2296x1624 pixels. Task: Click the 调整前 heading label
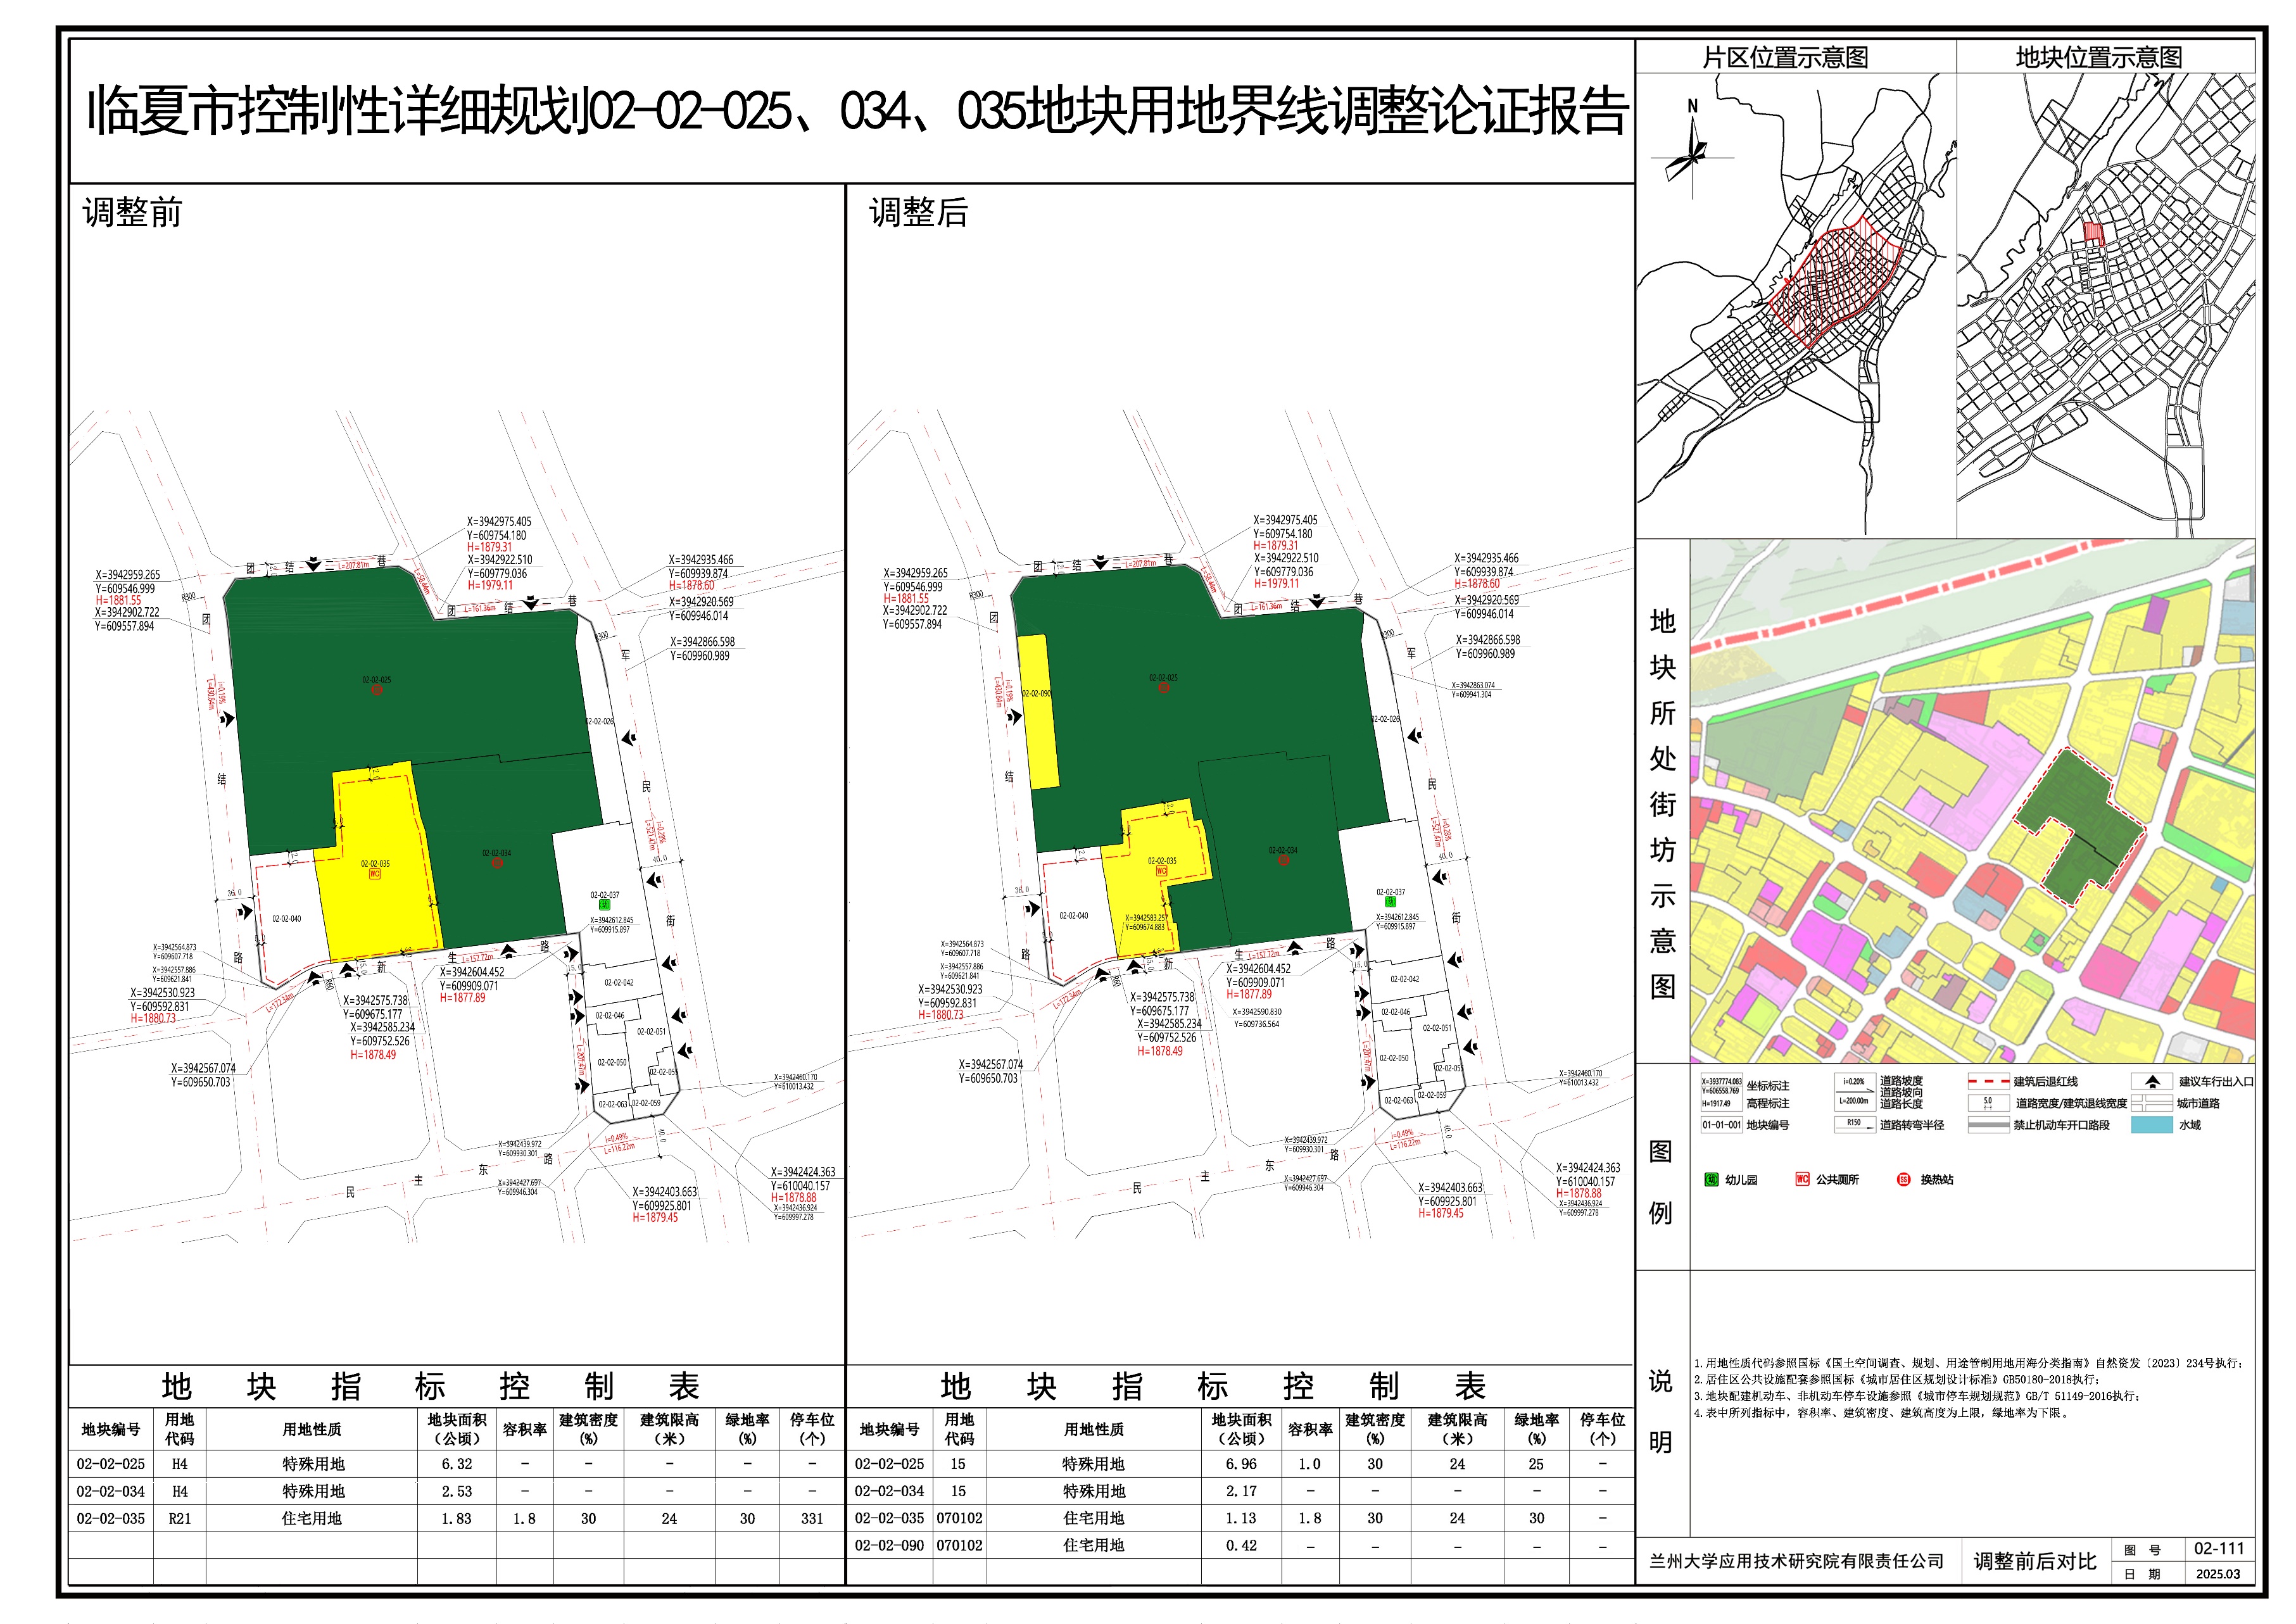point(132,213)
